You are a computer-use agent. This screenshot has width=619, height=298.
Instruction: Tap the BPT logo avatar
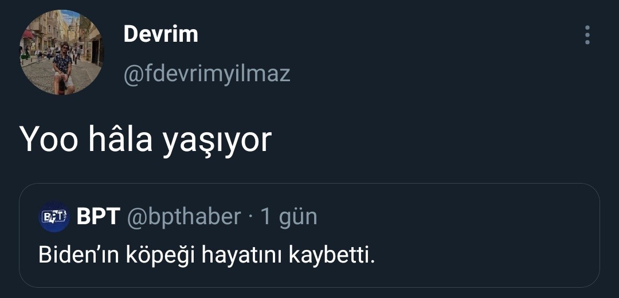(54, 216)
